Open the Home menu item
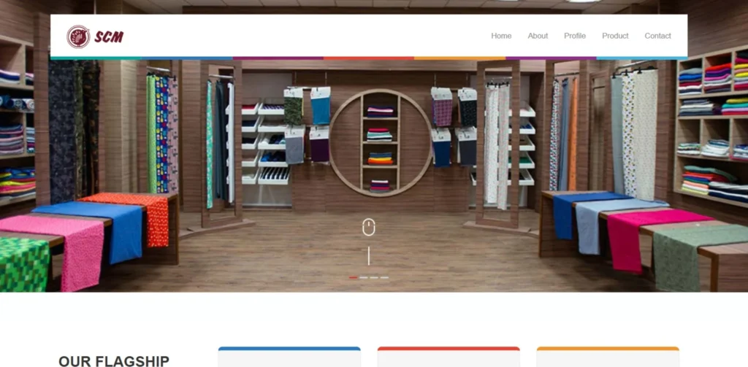748x367 pixels. click(x=501, y=36)
